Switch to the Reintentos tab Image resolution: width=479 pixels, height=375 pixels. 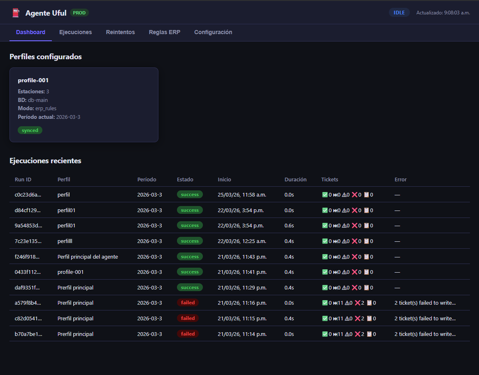(120, 32)
